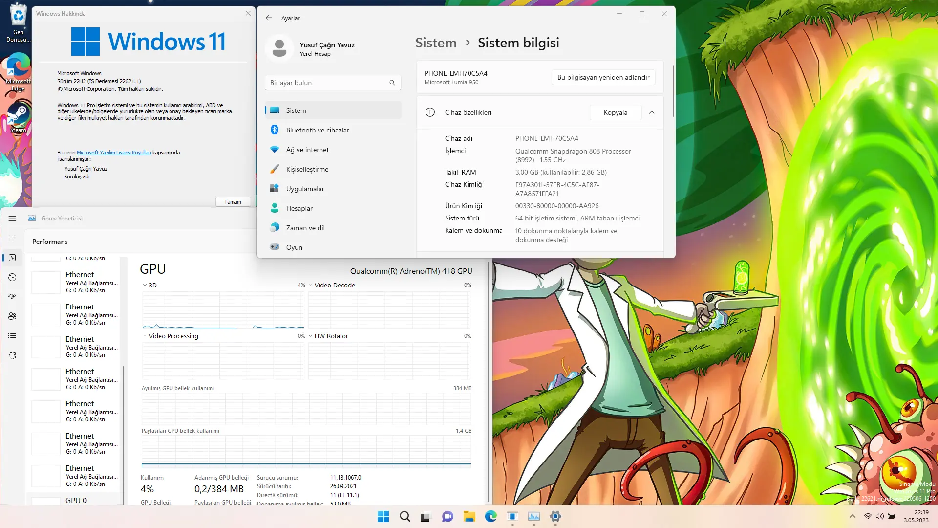The width and height of the screenshot is (938, 528).
Task: Open Ağ ve internet settings
Action: (x=333, y=150)
